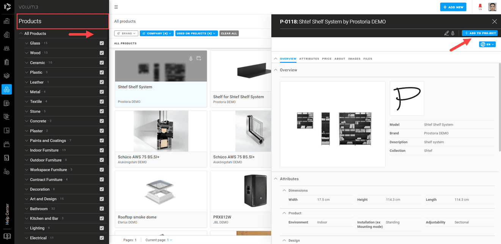Click the pencil edit icon for P-0118
Image resolution: width=501 pixels, height=244 pixels.
(446, 33)
